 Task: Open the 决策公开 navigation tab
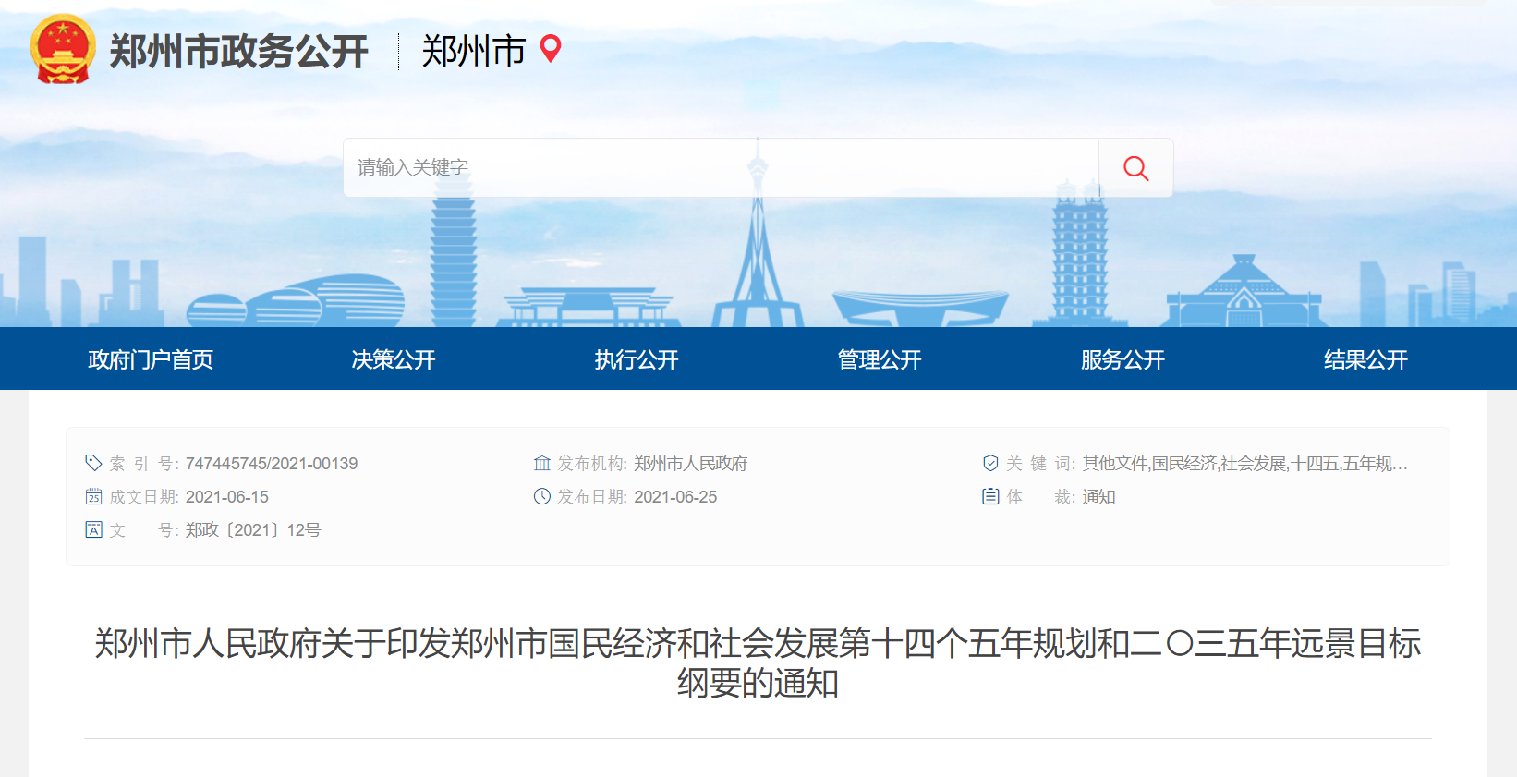394,359
